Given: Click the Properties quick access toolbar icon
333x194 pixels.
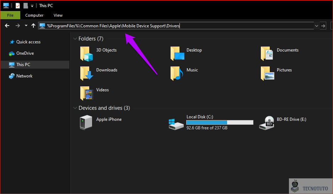Looking at the screenshot, I should click(18, 6).
